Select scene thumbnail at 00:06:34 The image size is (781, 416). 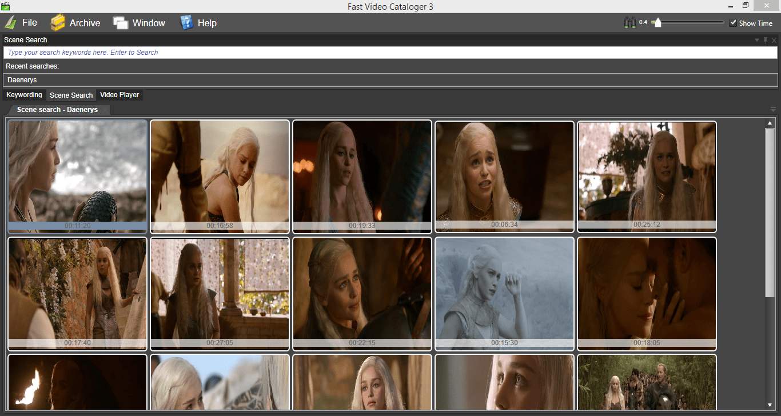[504, 177]
